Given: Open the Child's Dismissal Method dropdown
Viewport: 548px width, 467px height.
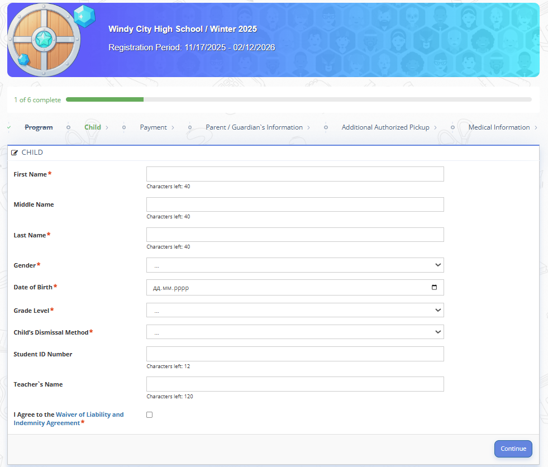Looking at the screenshot, I should click(x=295, y=331).
